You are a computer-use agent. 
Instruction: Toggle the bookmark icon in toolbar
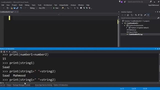(81, 8)
